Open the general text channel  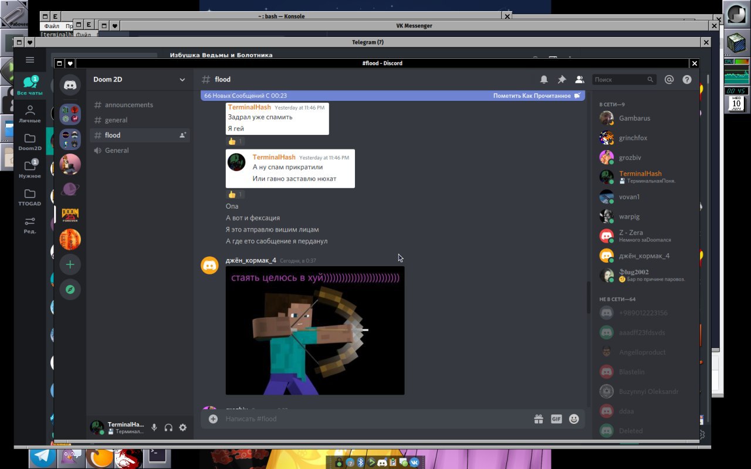[x=140, y=120]
